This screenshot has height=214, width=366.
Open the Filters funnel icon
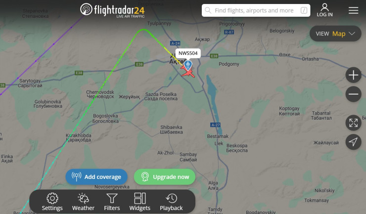(x=112, y=202)
